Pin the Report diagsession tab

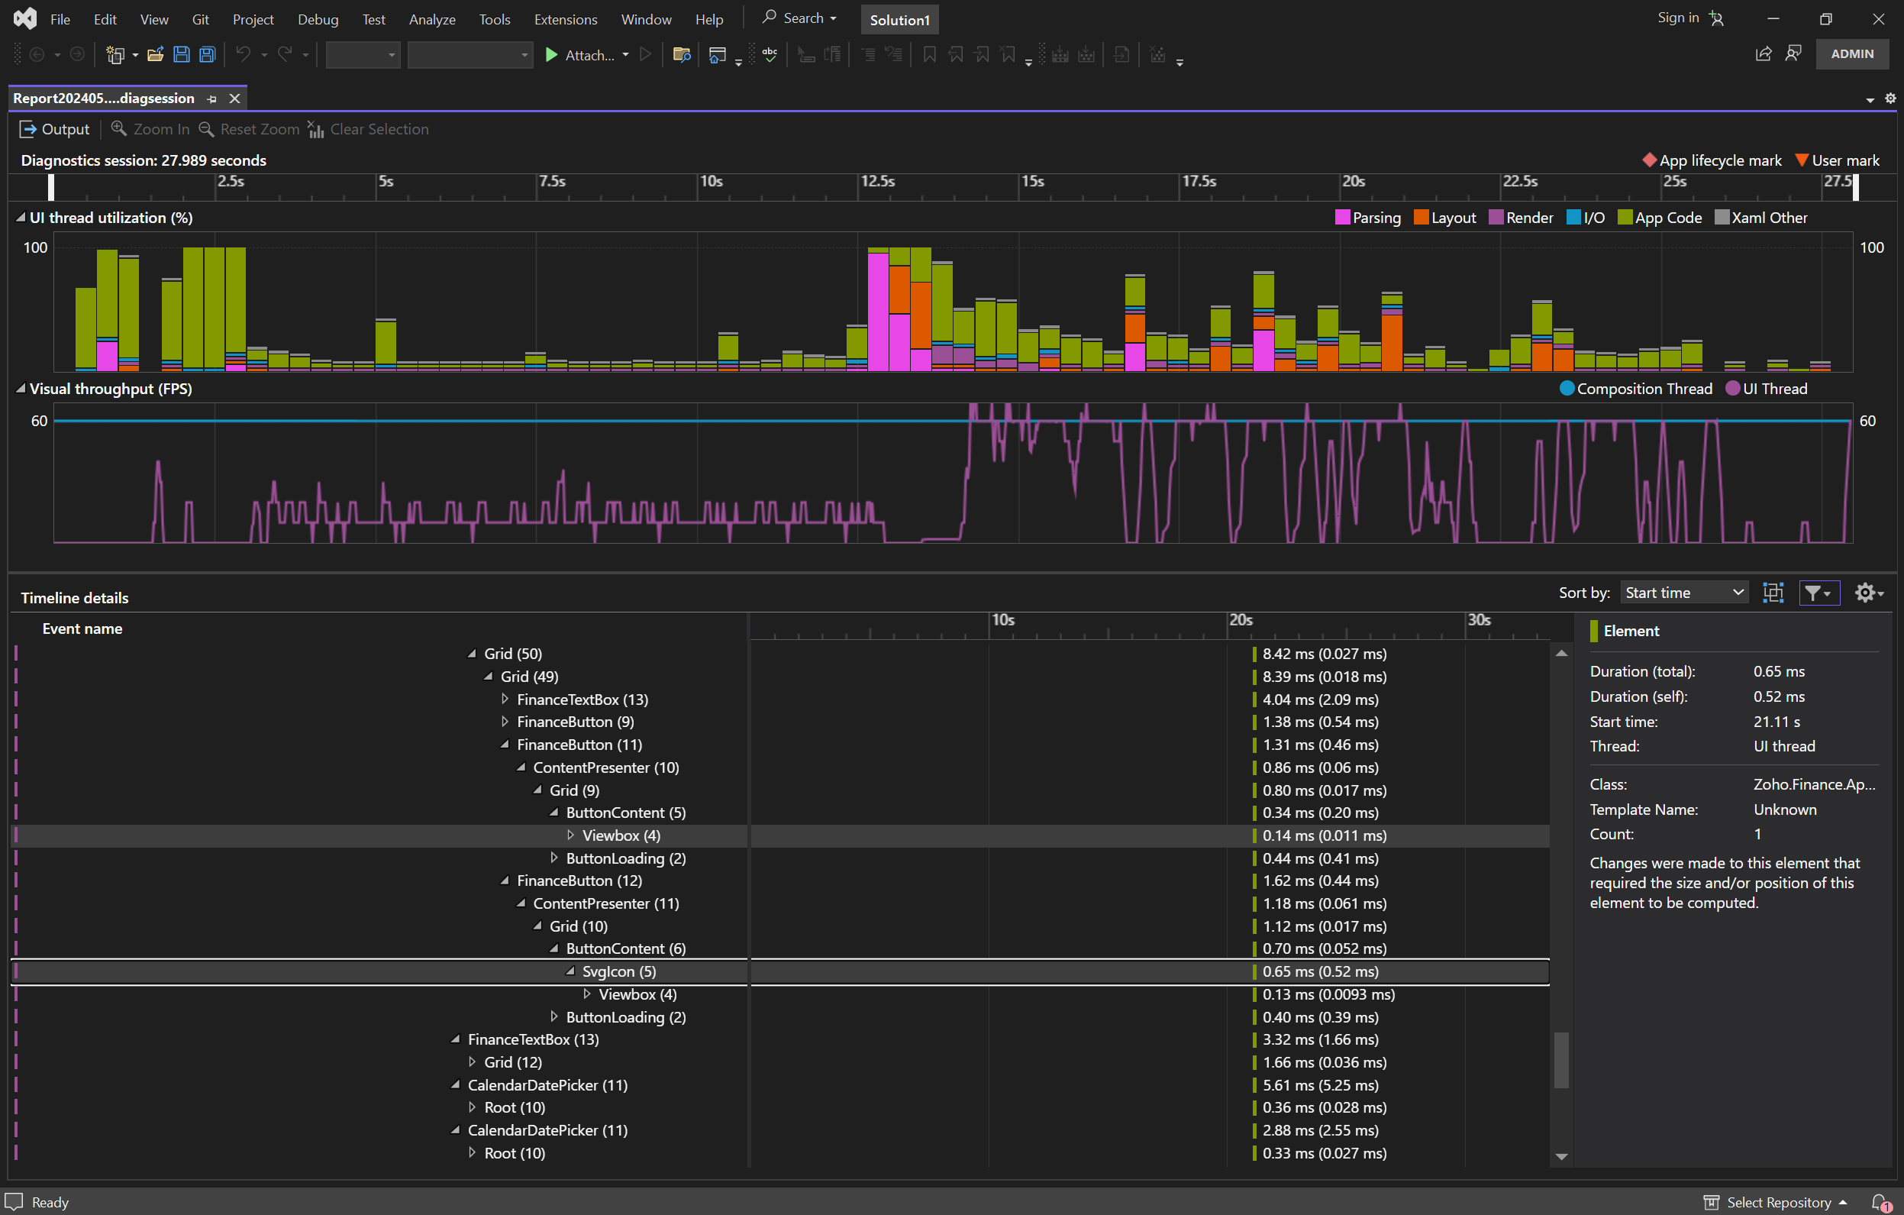pos(212,99)
